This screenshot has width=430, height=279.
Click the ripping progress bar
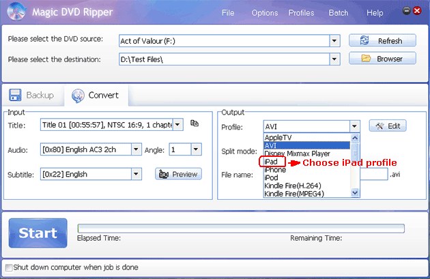coord(241,229)
